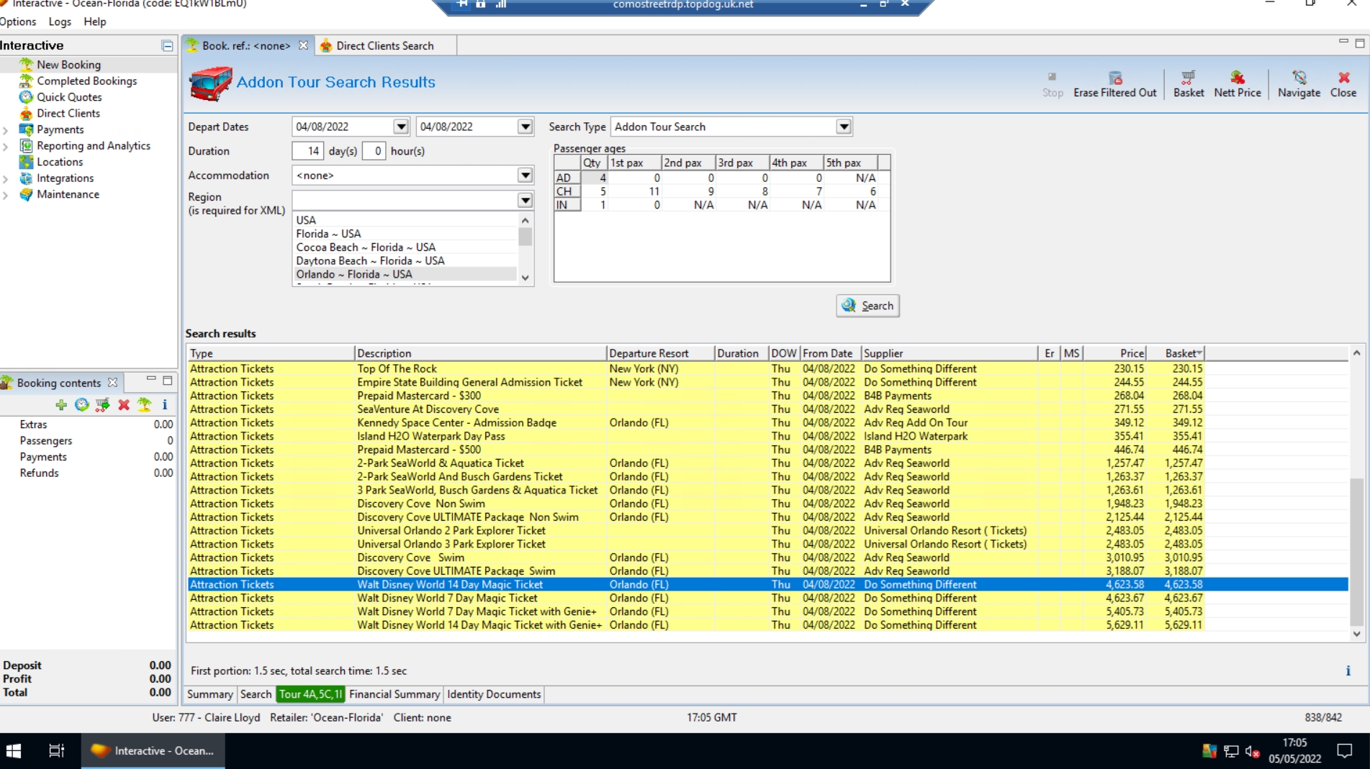Click green plus icon in Booking contents
Screen dimensions: 1370x769
click(61, 405)
